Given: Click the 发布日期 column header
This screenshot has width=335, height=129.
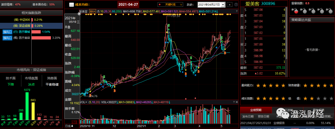Looking at the screenshot, I should coord(248,116).
